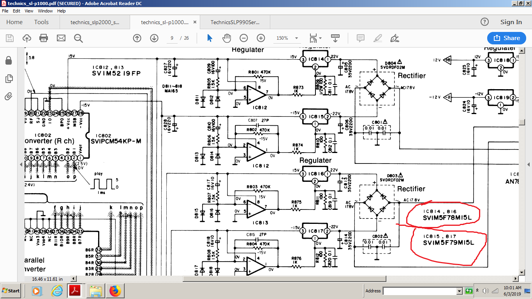Screen dimensions: 532x299
Task: Open attachments paperclip panel in sidebar
Action: (x=9, y=96)
